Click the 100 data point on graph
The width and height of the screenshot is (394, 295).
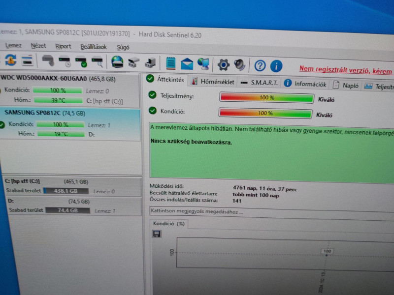click(x=327, y=251)
